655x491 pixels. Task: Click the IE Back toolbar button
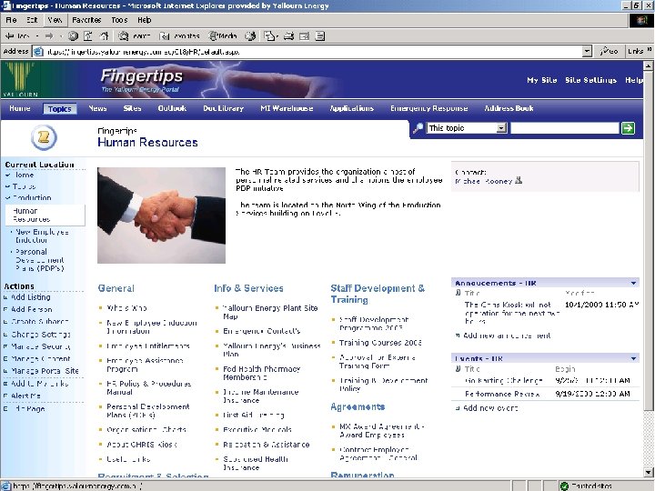click(x=16, y=36)
